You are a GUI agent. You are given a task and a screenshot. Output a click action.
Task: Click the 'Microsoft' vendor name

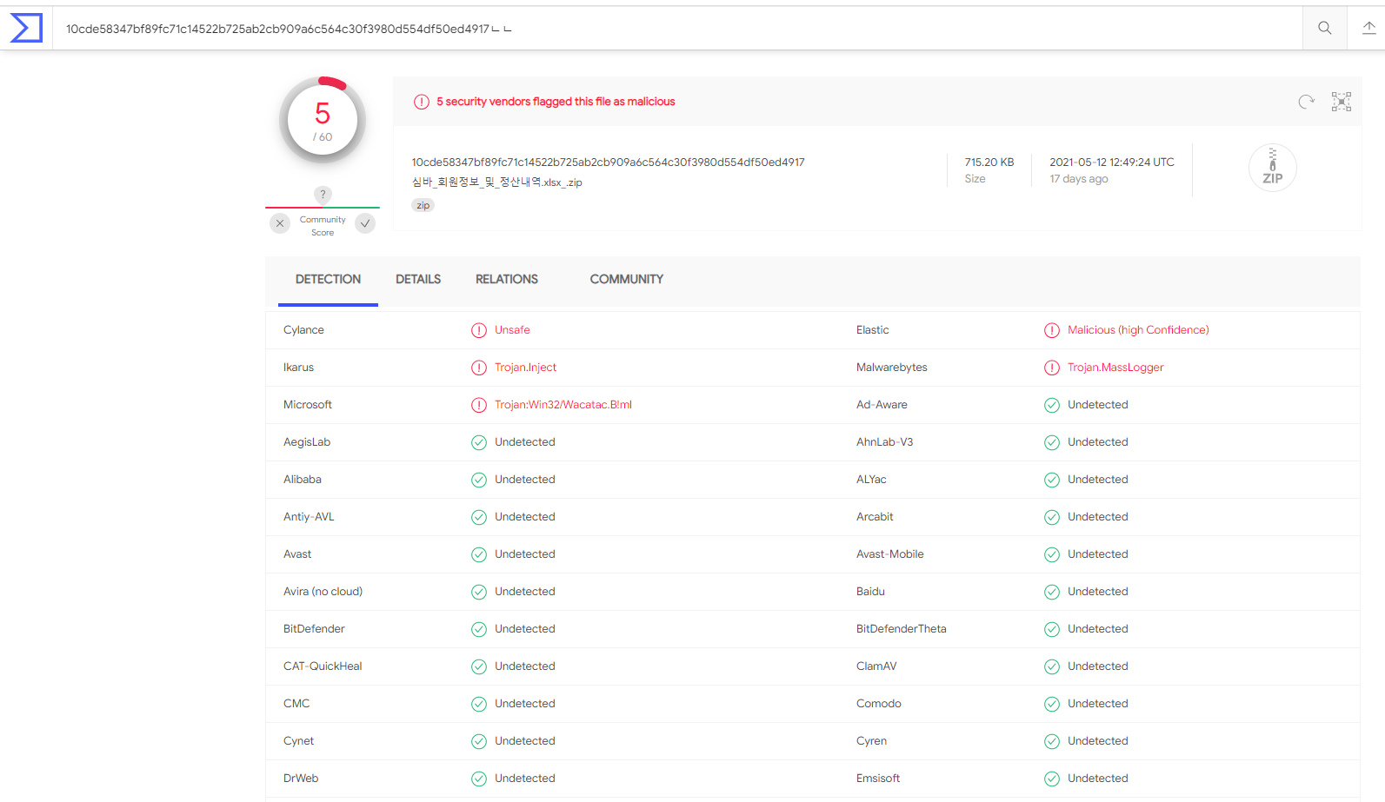308,405
